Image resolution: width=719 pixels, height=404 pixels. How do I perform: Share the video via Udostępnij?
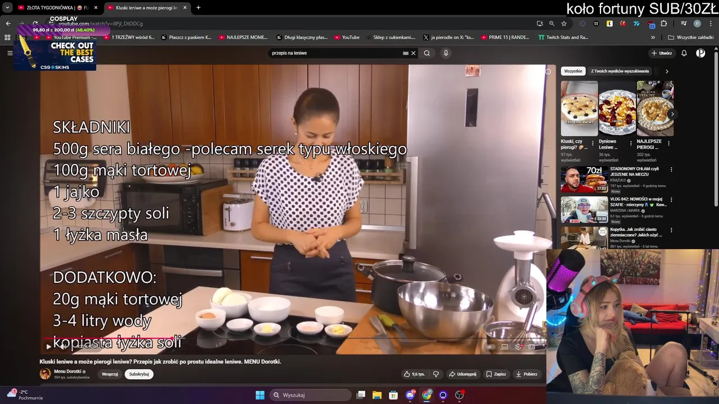pyautogui.click(x=462, y=374)
